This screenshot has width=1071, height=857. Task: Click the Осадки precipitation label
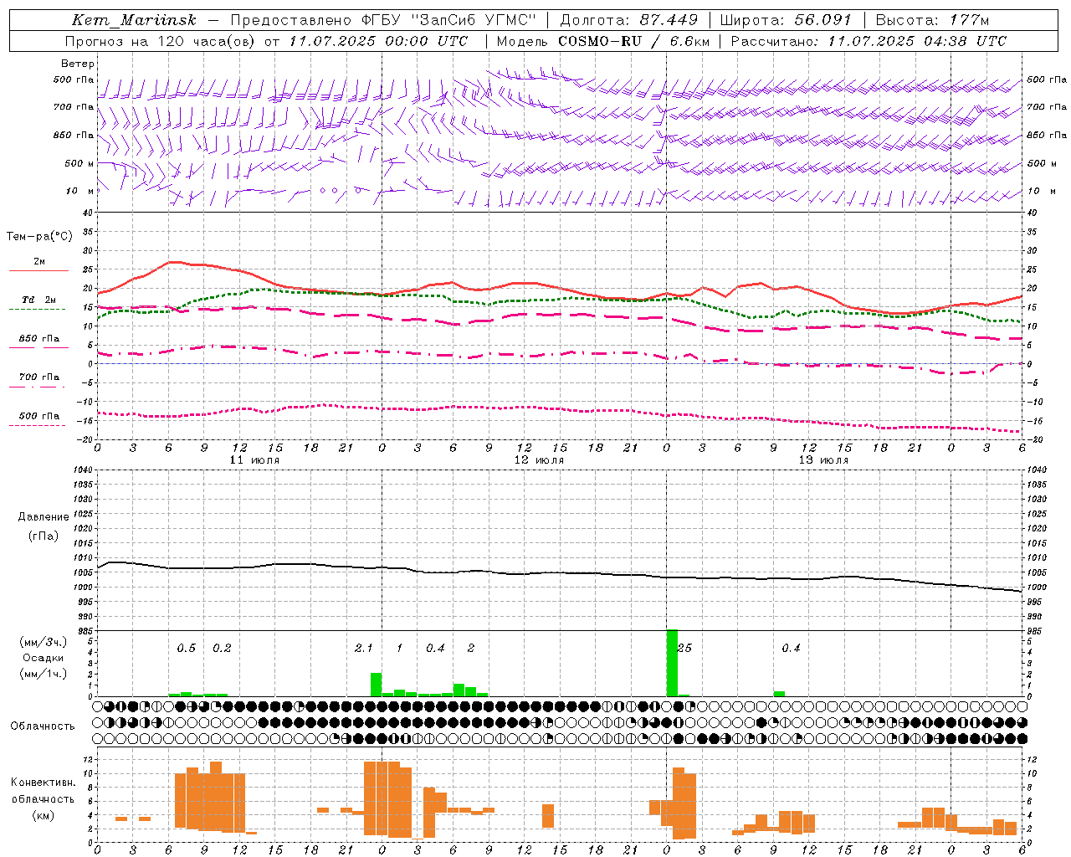[44, 658]
